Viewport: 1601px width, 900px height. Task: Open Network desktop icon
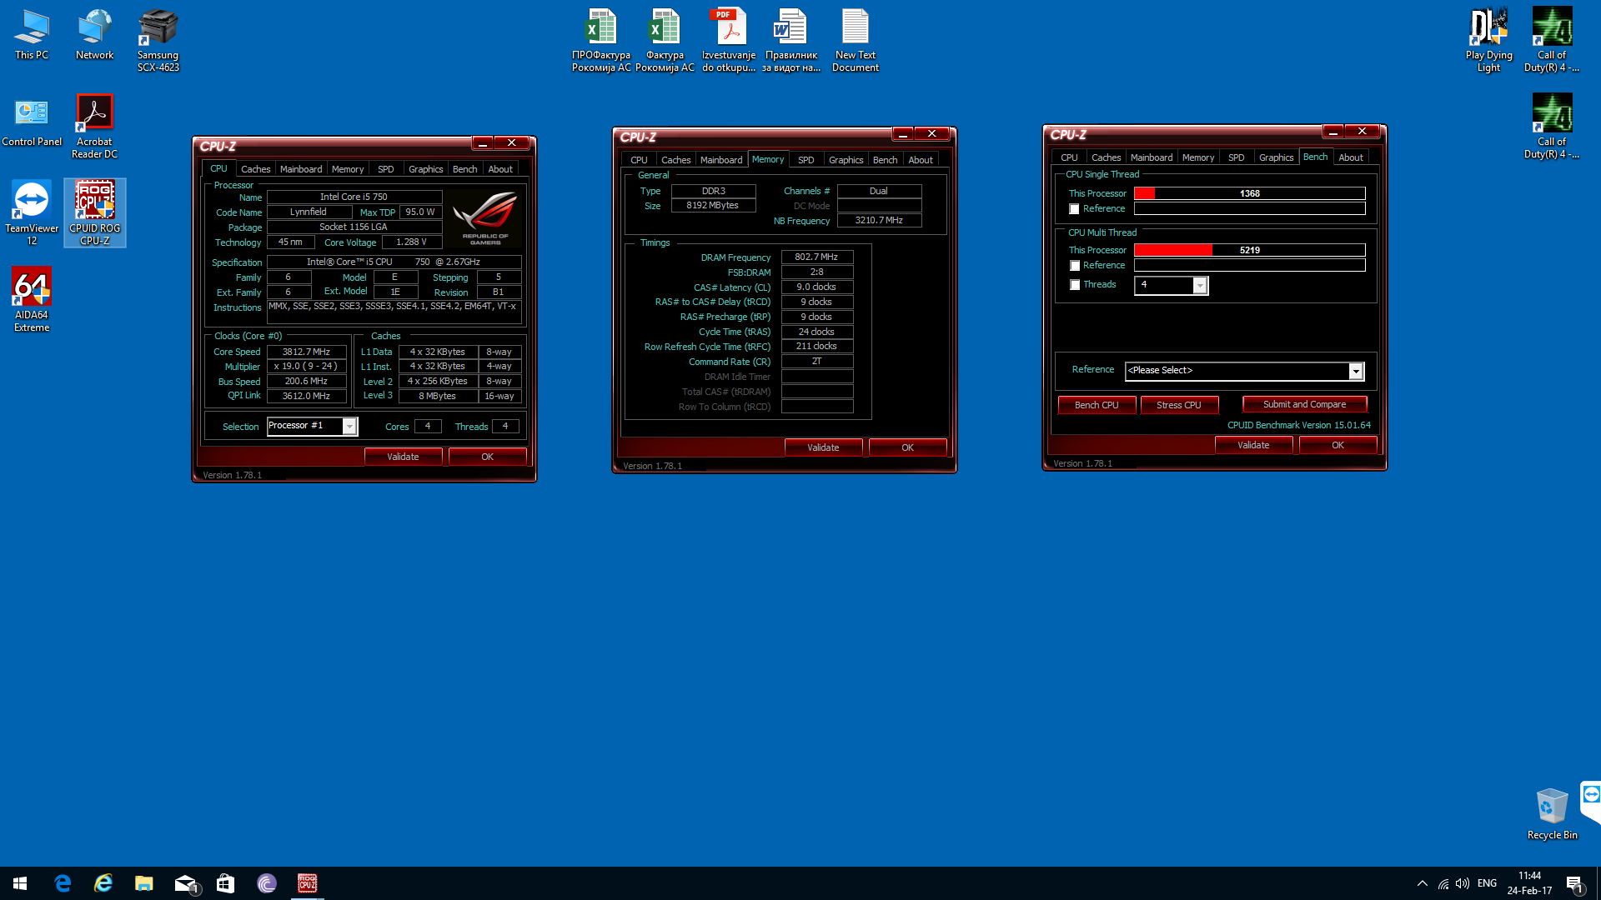tap(94, 35)
